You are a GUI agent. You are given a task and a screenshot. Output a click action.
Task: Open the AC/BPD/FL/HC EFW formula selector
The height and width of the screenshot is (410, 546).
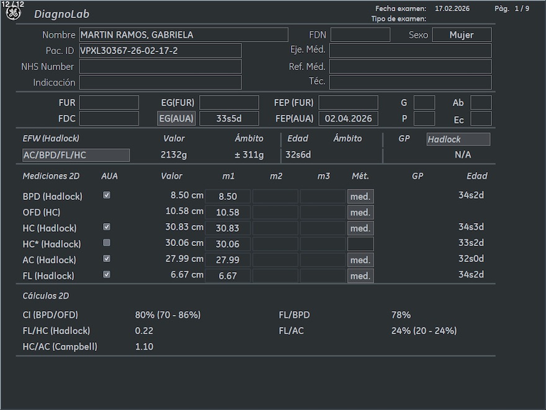[76, 155]
